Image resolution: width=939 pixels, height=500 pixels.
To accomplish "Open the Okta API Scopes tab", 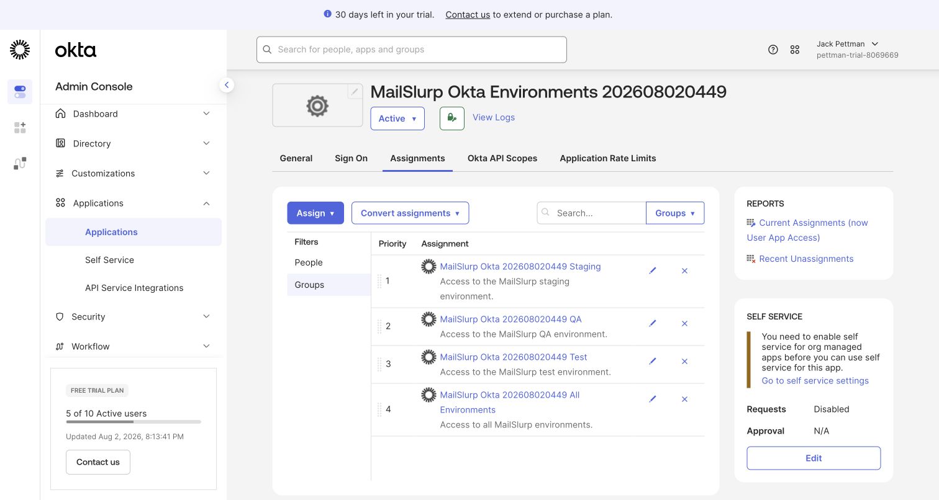I will 502,158.
